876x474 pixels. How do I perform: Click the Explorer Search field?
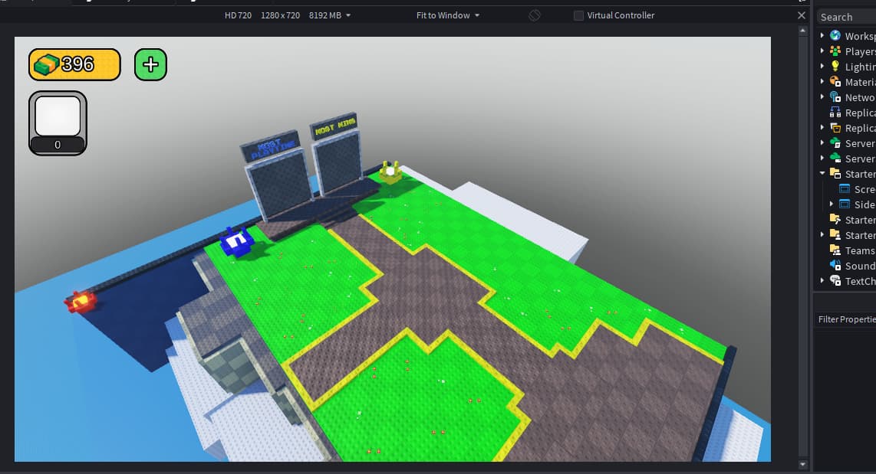(846, 18)
